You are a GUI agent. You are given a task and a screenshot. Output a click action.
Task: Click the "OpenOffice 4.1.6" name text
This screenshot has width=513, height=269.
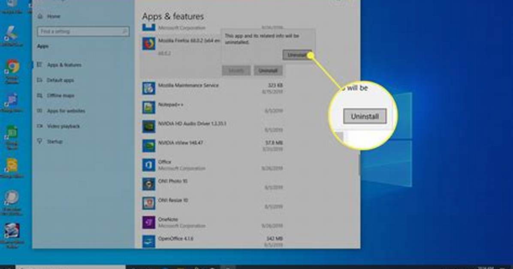176,239
